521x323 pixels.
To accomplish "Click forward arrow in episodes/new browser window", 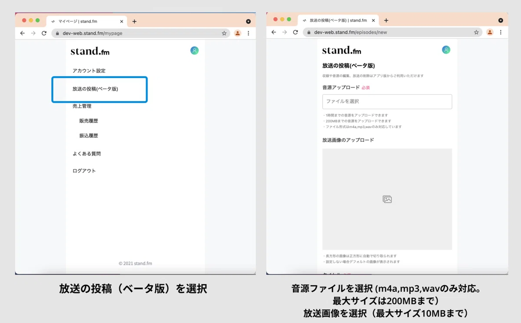I will [285, 32].
